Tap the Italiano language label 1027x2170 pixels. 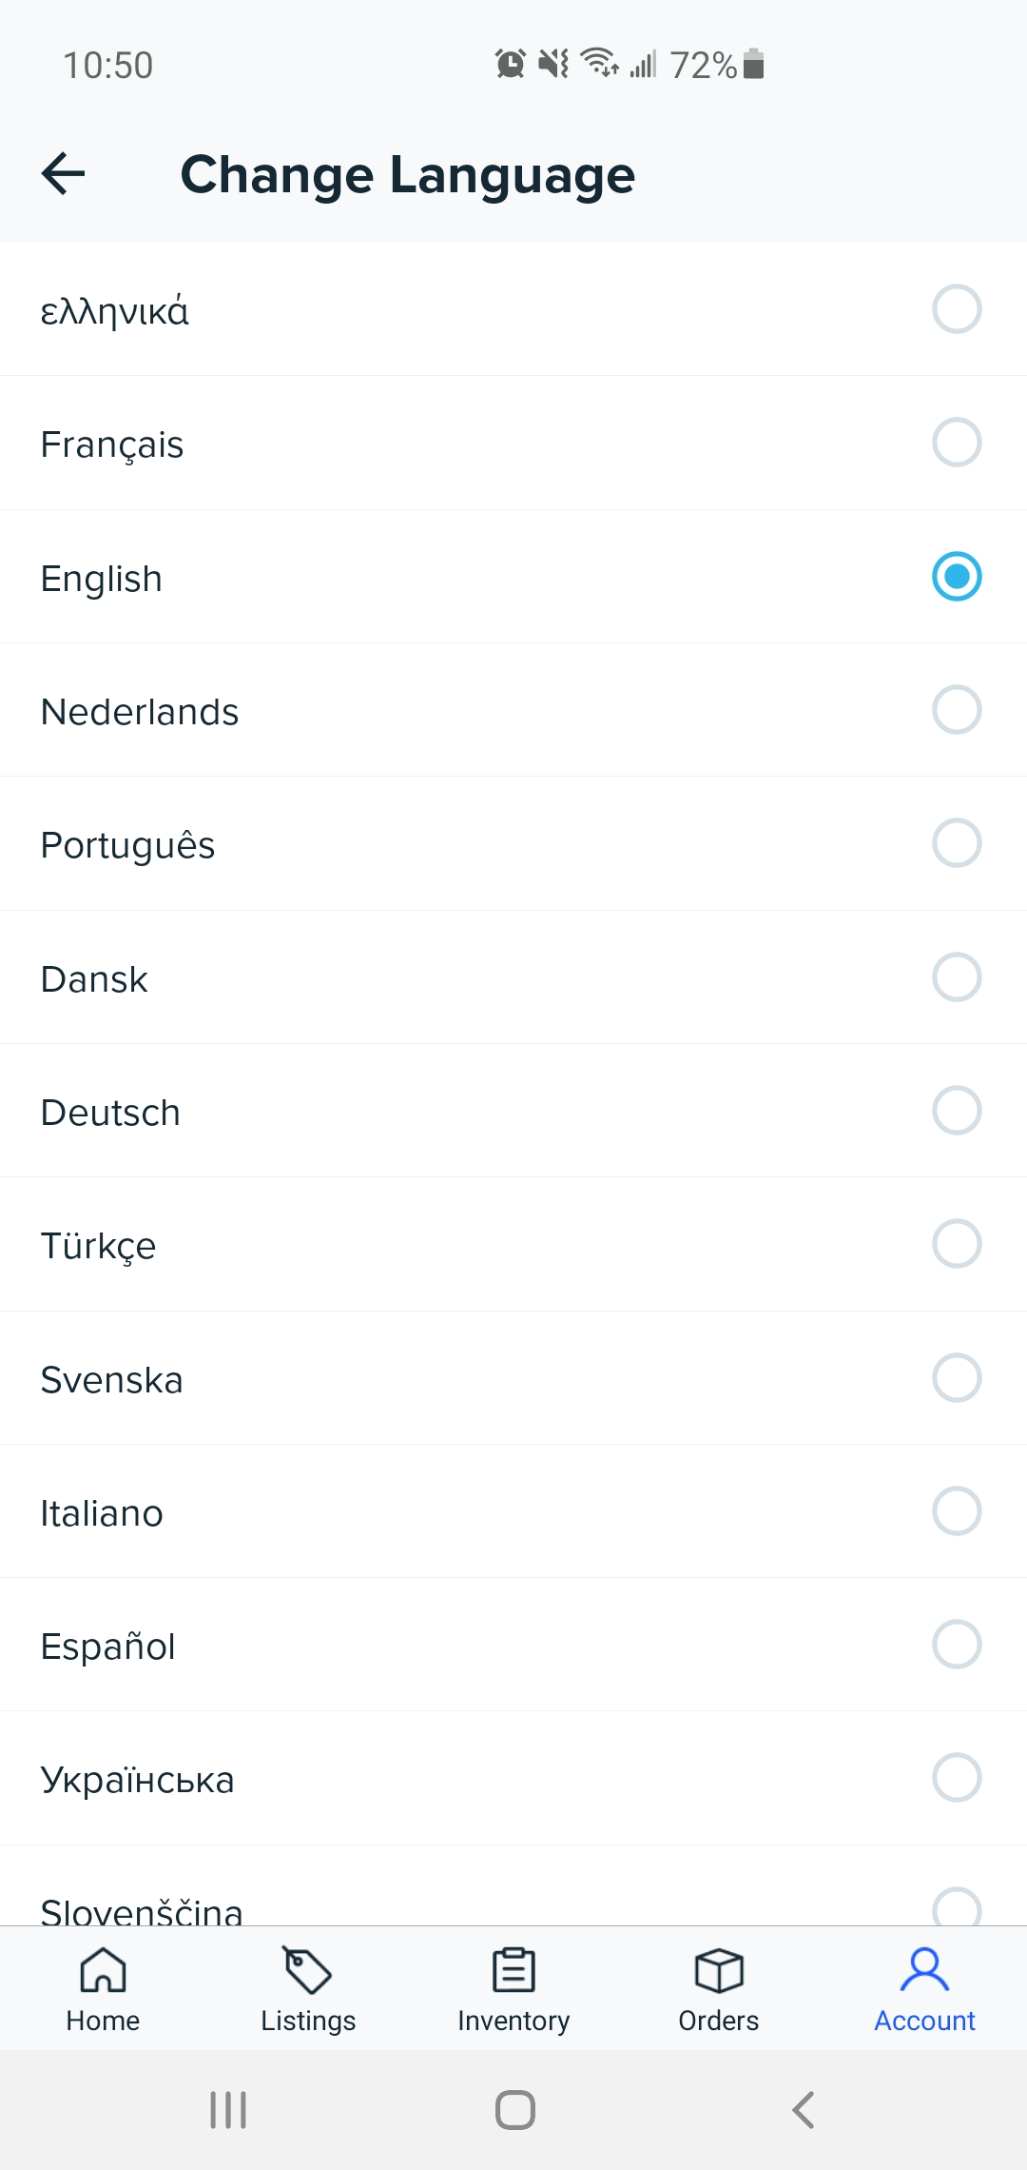[x=102, y=1513]
